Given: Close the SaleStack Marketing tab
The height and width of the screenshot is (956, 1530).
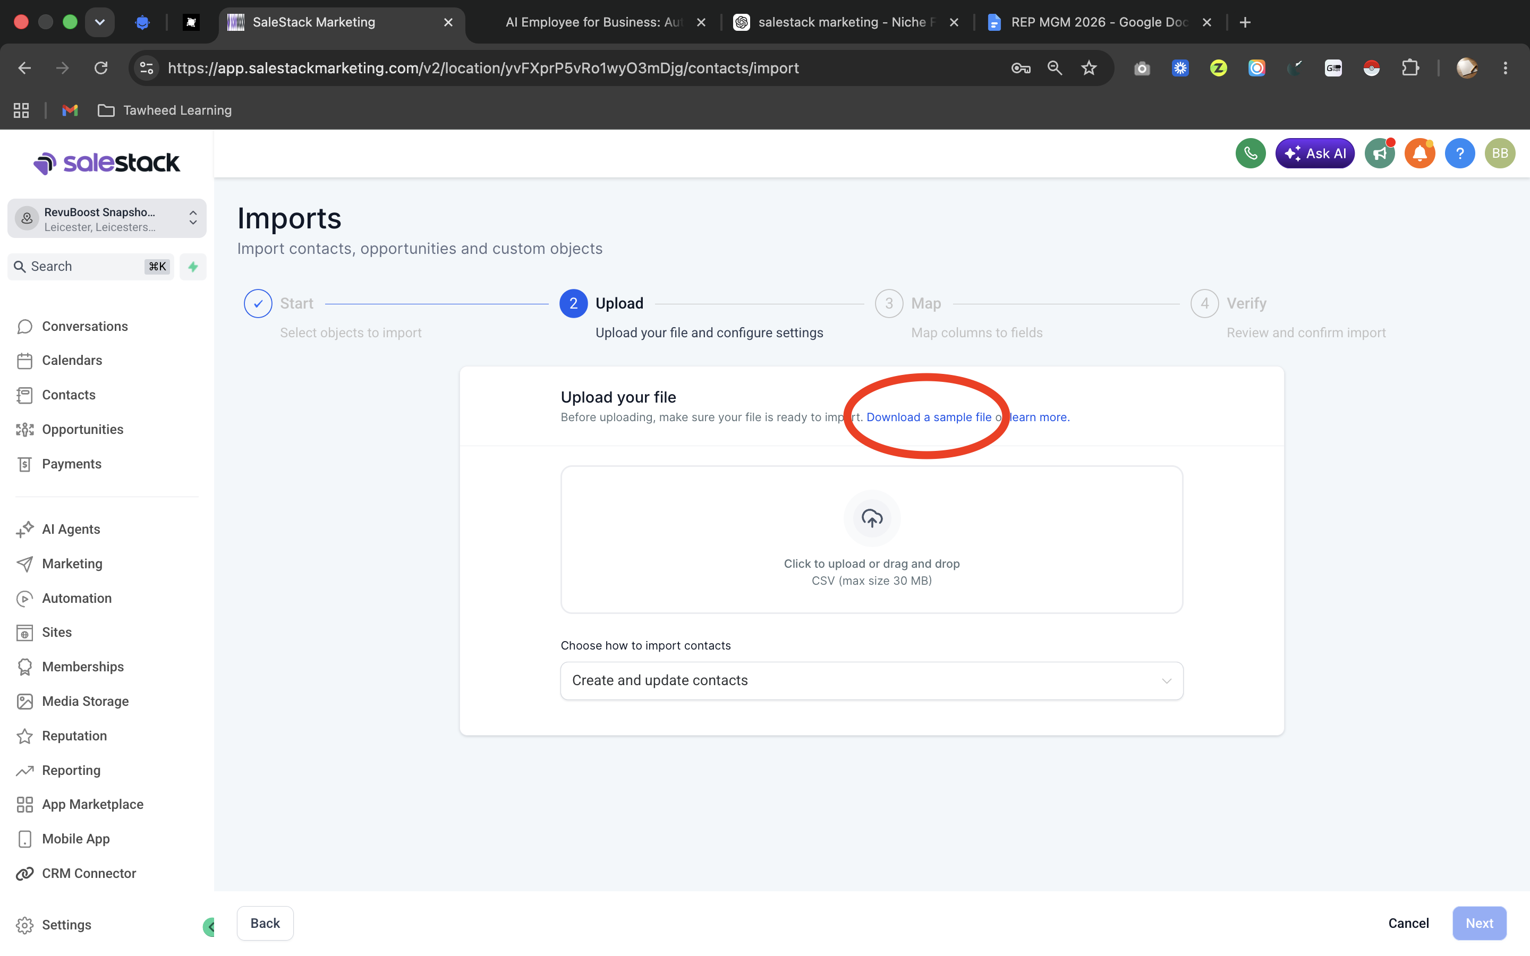Looking at the screenshot, I should (448, 23).
